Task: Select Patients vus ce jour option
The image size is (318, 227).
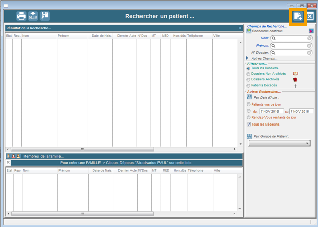Action: [249, 104]
